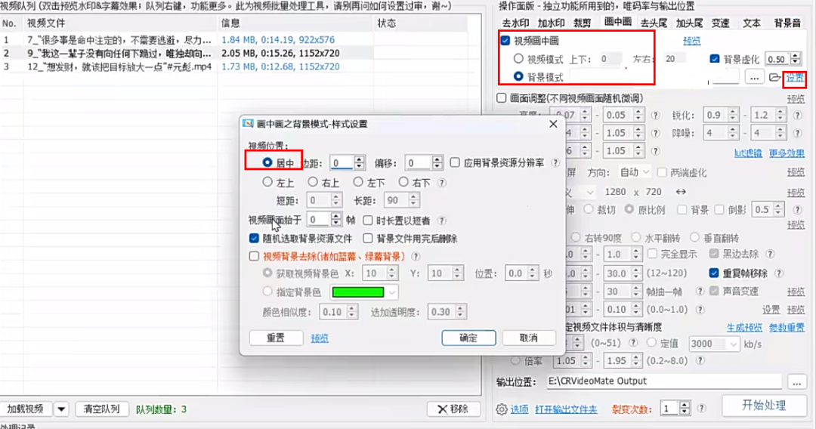
Task: Toggle 时长置以短者 checkbox
Action: [x=368, y=220]
